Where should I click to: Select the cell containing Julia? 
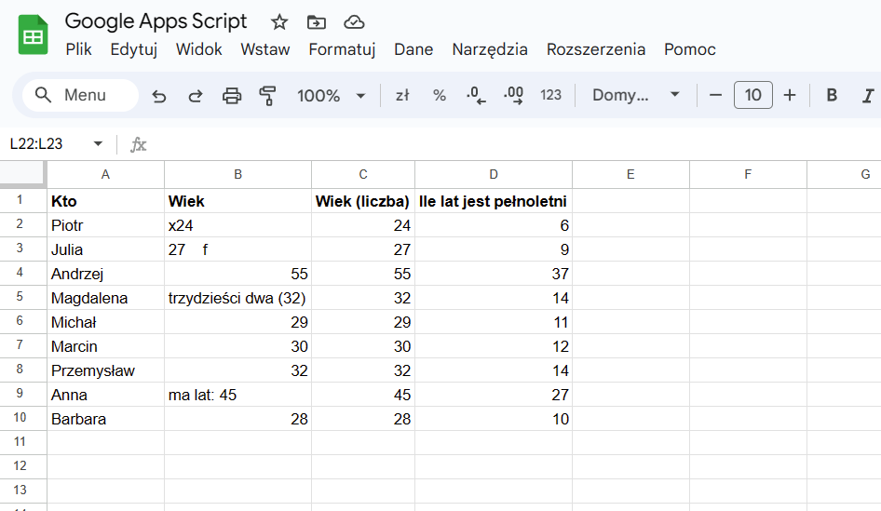pos(105,249)
